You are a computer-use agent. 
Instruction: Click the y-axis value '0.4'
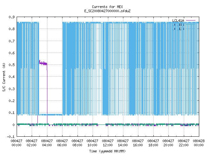[x=12, y=77]
